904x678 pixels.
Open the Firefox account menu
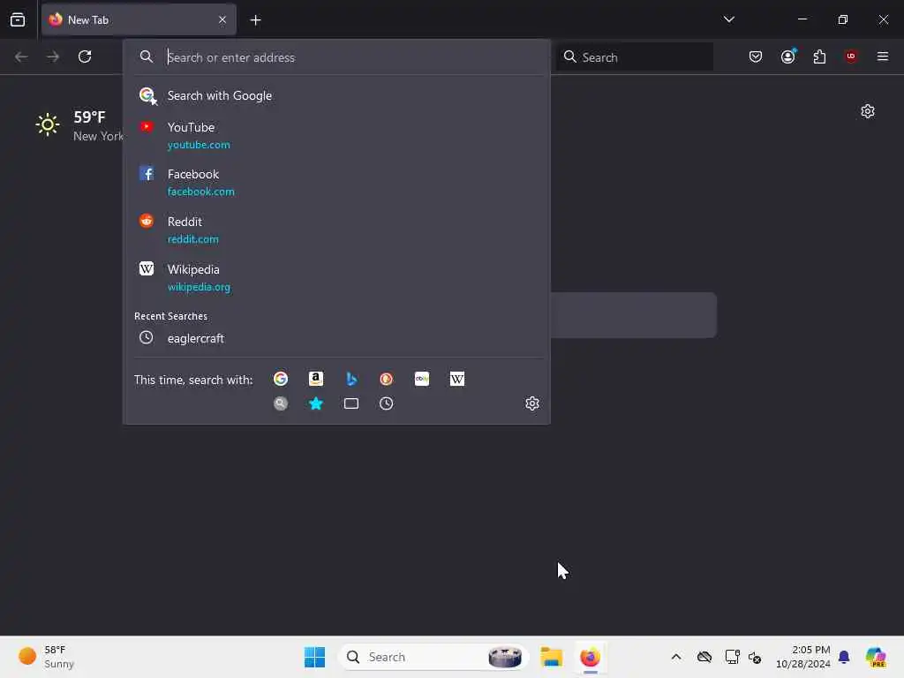pos(787,56)
